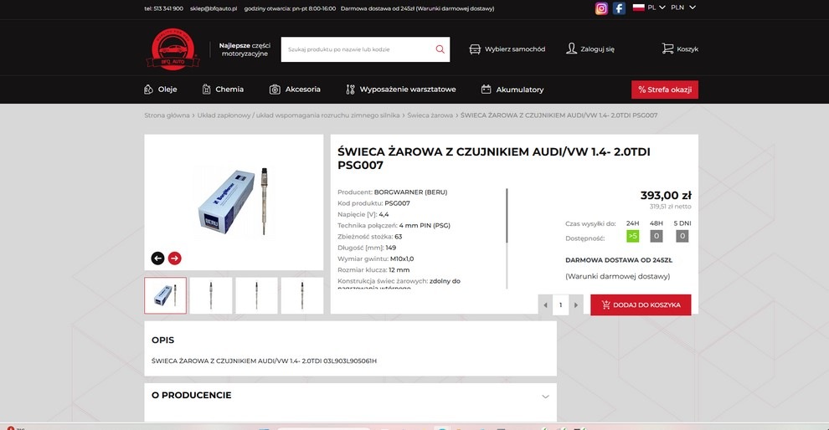Click the OPIS section heading
Screen dimensions: 829x430
point(162,340)
